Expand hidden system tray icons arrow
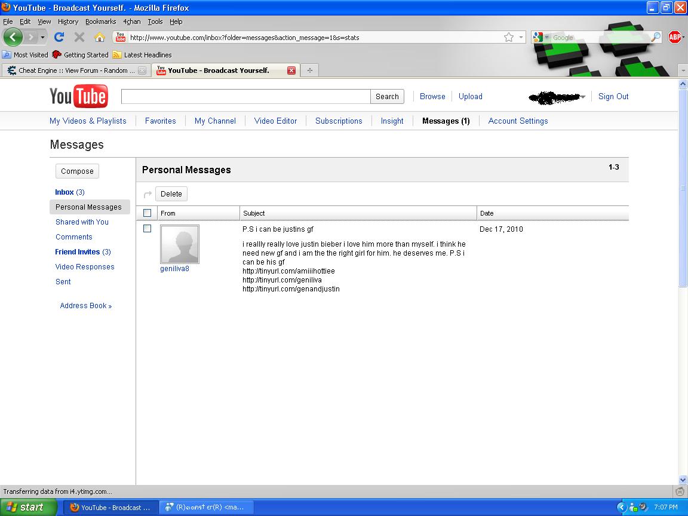Viewport: 688px width, 516px height. 621,507
